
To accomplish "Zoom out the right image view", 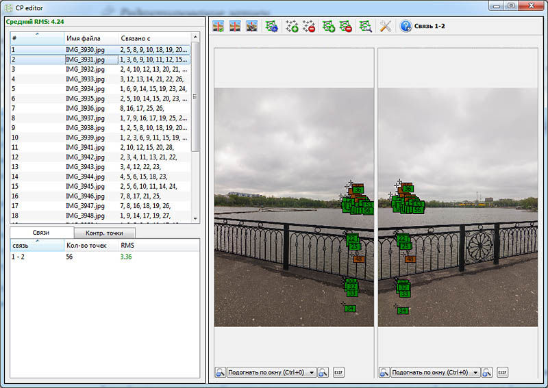I will click(384, 372).
